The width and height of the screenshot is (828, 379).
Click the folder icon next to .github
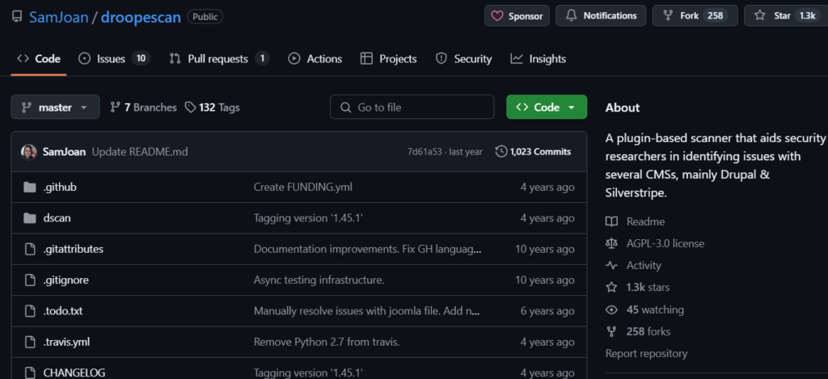[x=30, y=187]
